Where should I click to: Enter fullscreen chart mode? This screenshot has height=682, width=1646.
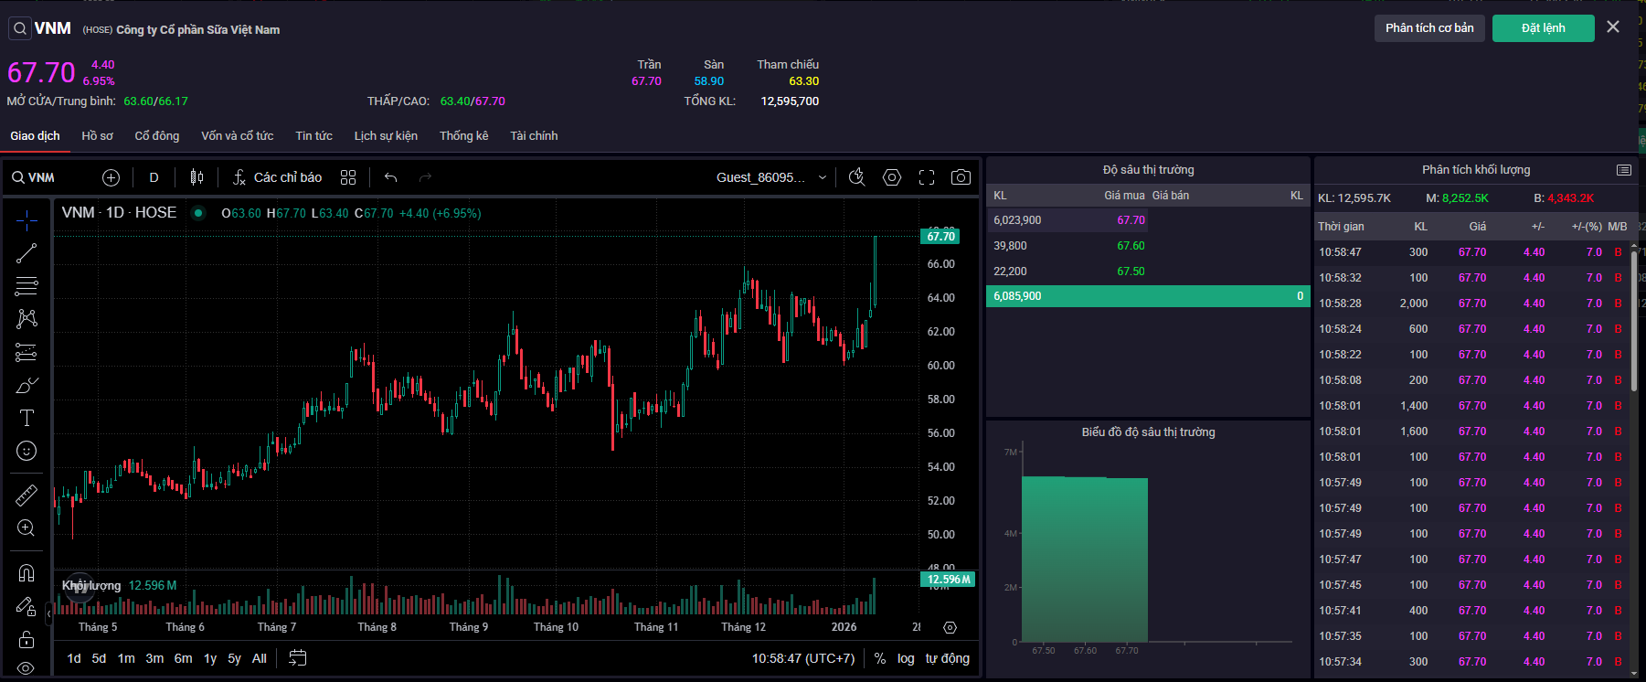point(927,177)
